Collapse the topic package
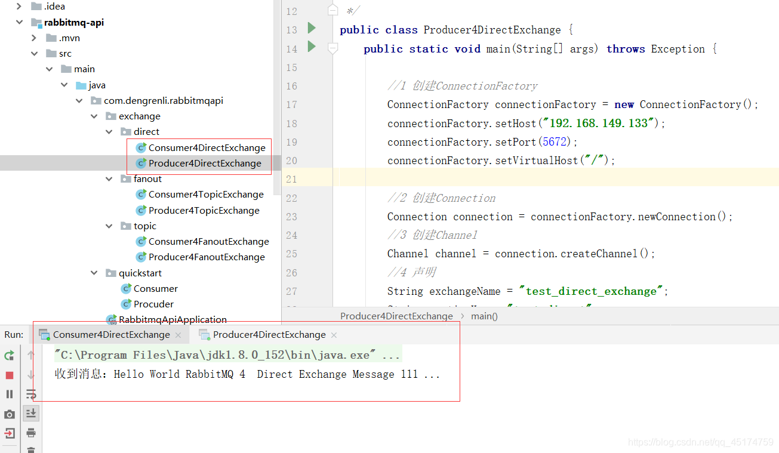 pyautogui.click(x=109, y=226)
